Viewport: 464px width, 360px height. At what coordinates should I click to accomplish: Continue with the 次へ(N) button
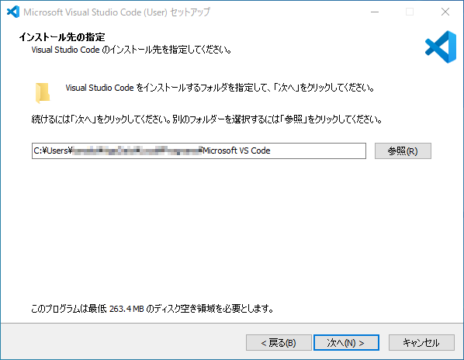346,343
